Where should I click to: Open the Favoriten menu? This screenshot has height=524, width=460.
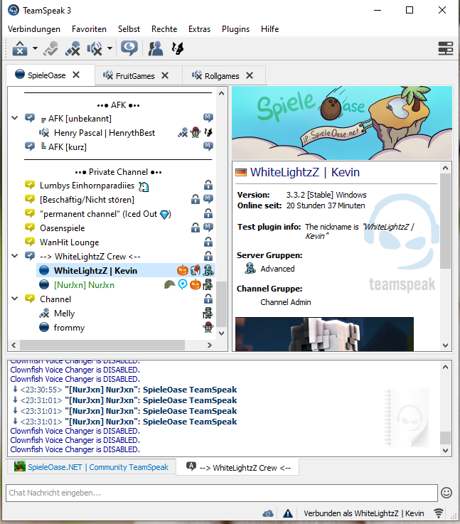click(x=89, y=29)
